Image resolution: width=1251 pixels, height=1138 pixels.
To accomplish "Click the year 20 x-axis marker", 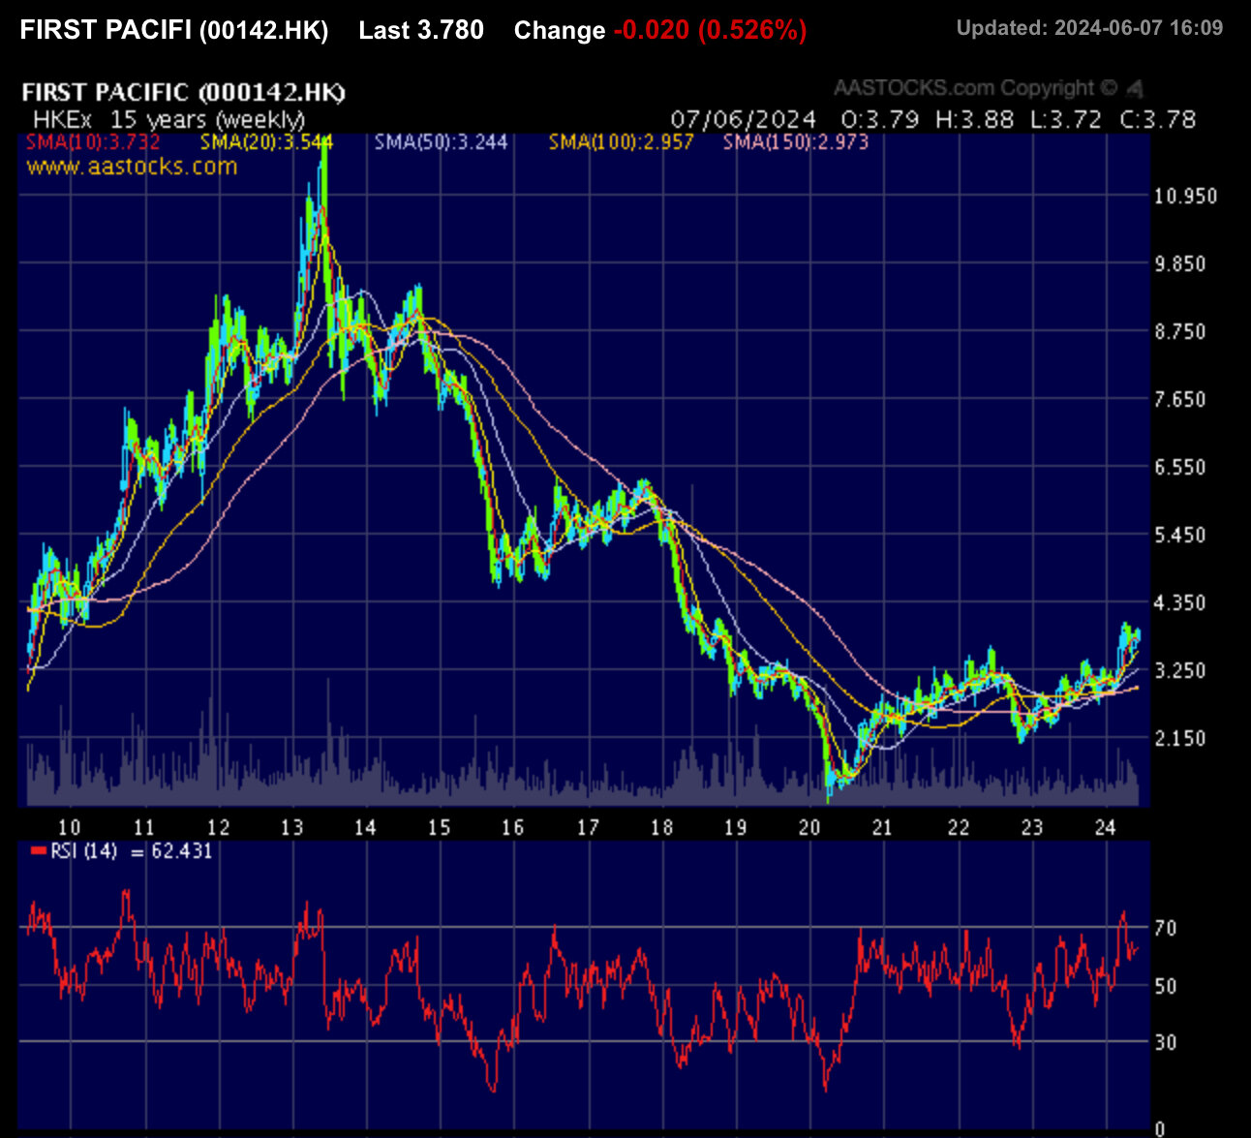I will point(809,827).
